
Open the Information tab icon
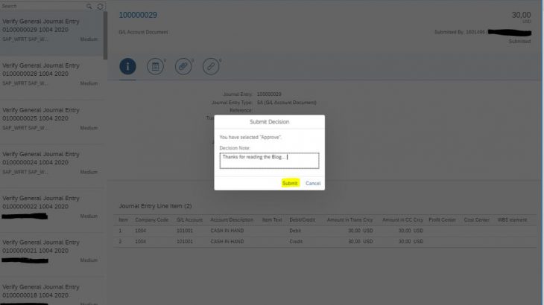[127, 66]
